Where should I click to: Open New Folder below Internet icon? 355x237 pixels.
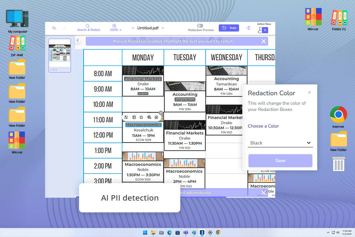point(338,141)
